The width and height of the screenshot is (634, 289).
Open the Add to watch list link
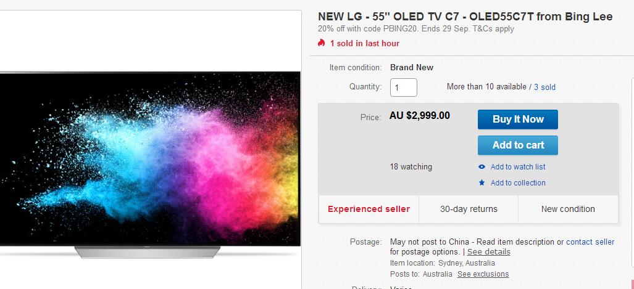(518, 167)
